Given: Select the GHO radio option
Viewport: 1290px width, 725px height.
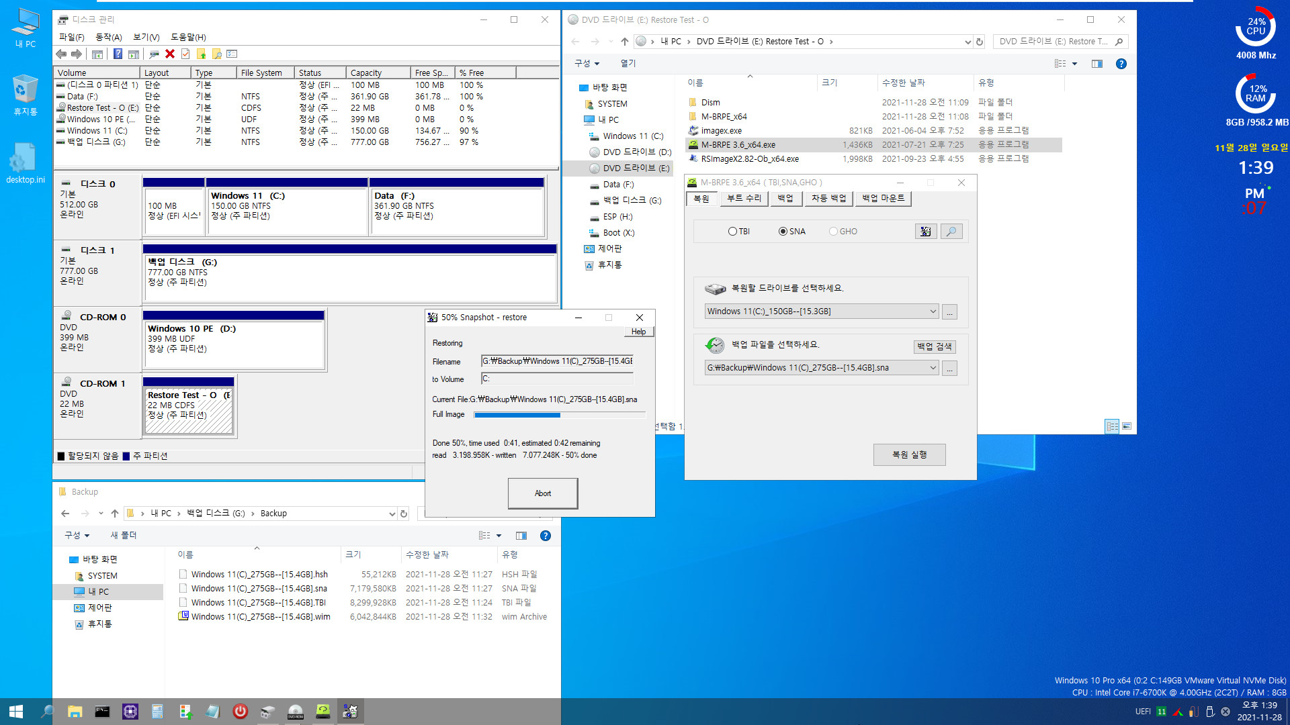Looking at the screenshot, I should coord(843,232).
